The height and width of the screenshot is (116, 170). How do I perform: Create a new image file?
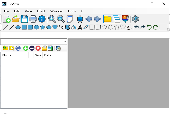(7, 19)
